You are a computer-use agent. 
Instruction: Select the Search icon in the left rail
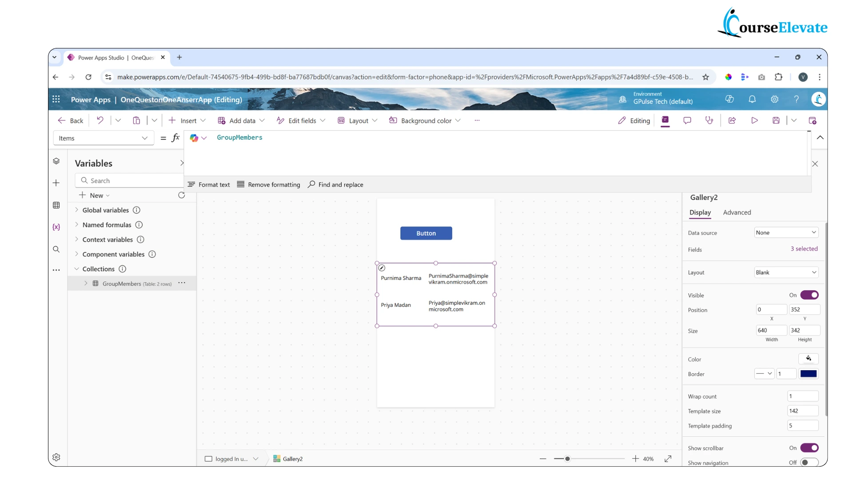pos(56,249)
